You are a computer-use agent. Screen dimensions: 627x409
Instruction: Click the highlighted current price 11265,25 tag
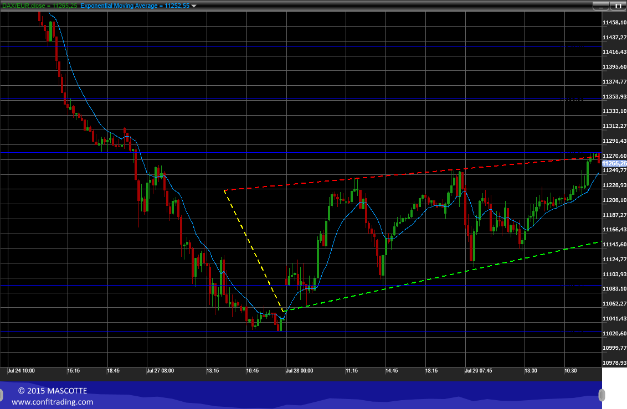pyautogui.click(x=614, y=163)
